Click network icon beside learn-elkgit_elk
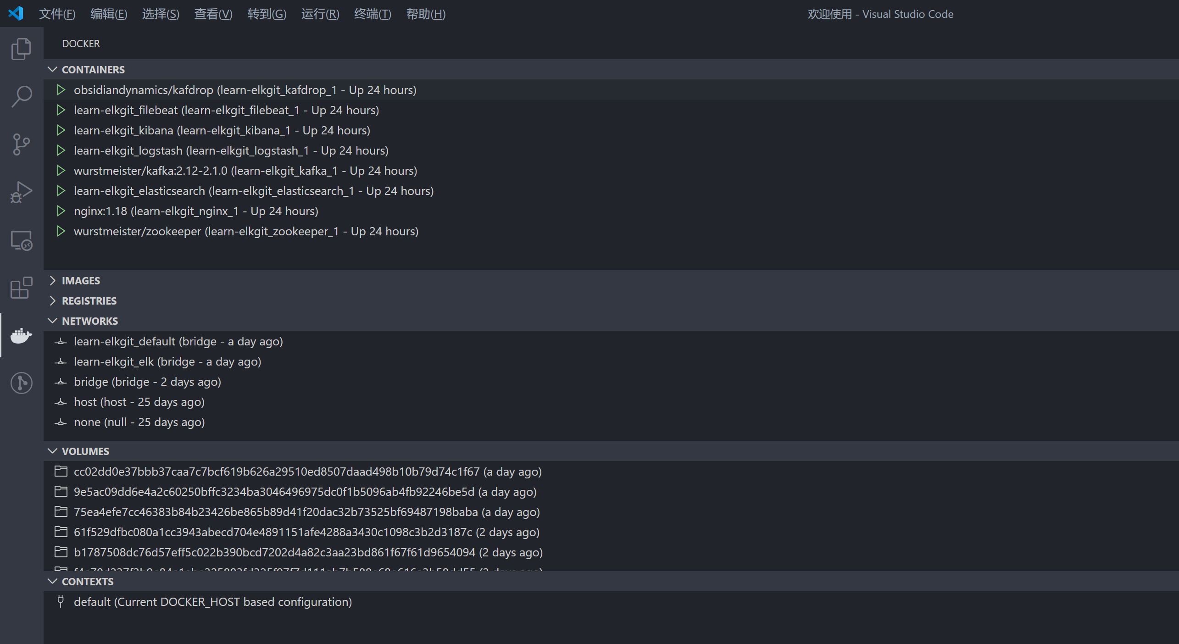 click(x=61, y=362)
